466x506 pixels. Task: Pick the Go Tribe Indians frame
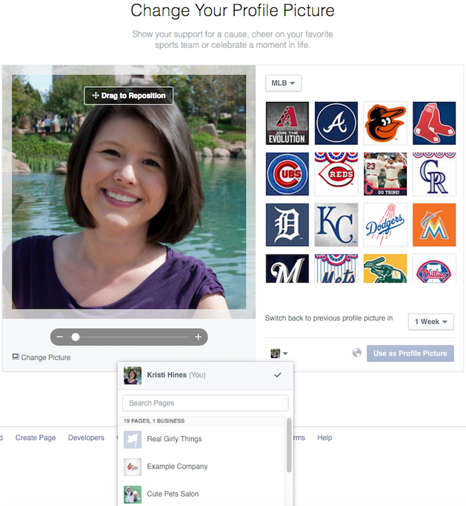[385, 174]
